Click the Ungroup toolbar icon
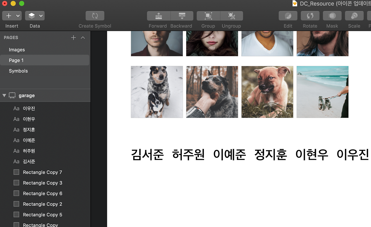The image size is (371, 227). tap(232, 16)
